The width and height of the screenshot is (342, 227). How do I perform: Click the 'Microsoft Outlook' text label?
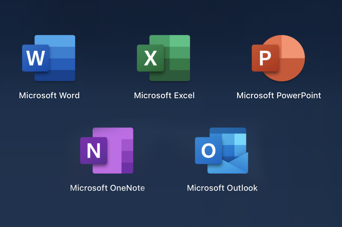click(x=222, y=188)
